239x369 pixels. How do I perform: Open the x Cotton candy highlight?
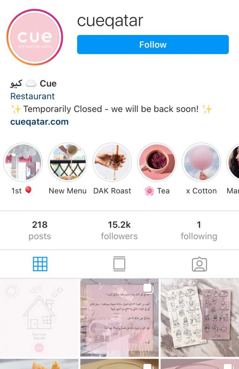[201, 163]
